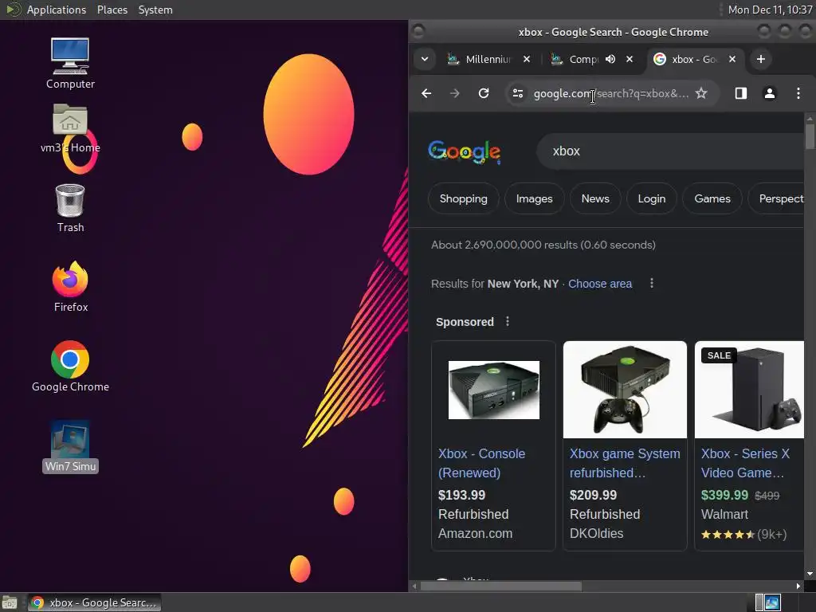Click the xbox search input field

coord(671,151)
